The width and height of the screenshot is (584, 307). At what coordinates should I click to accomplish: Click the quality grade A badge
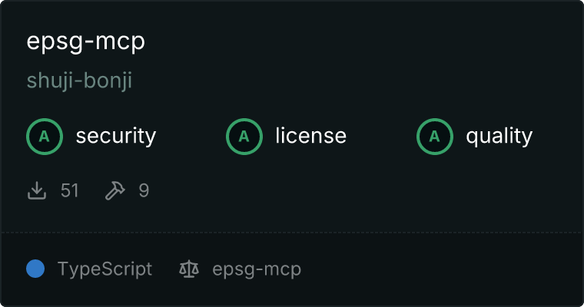point(435,137)
